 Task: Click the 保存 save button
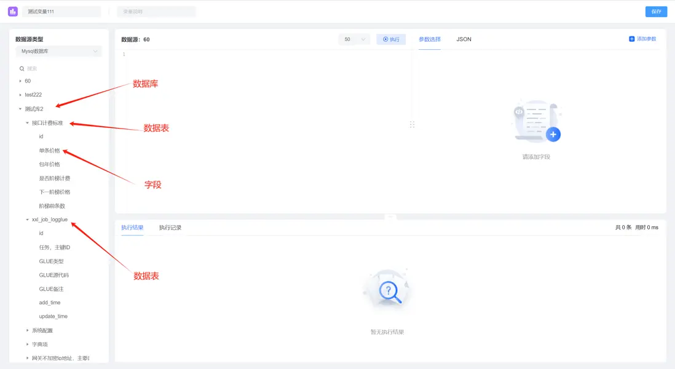pyautogui.click(x=656, y=12)
